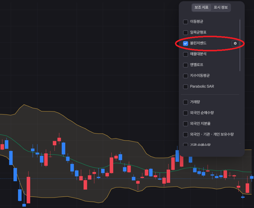Click the 볼린저밴드 label text

click(198, 43)
